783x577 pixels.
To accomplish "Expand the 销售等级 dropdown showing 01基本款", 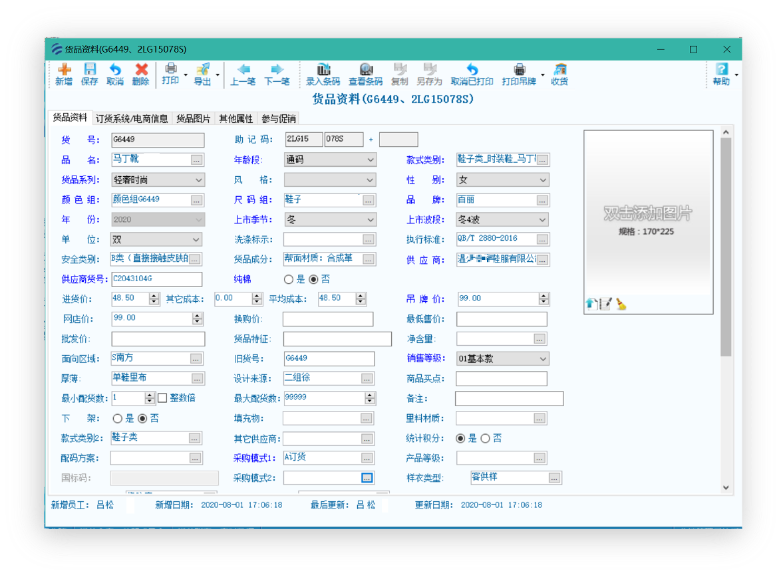I will click(543, 359).
